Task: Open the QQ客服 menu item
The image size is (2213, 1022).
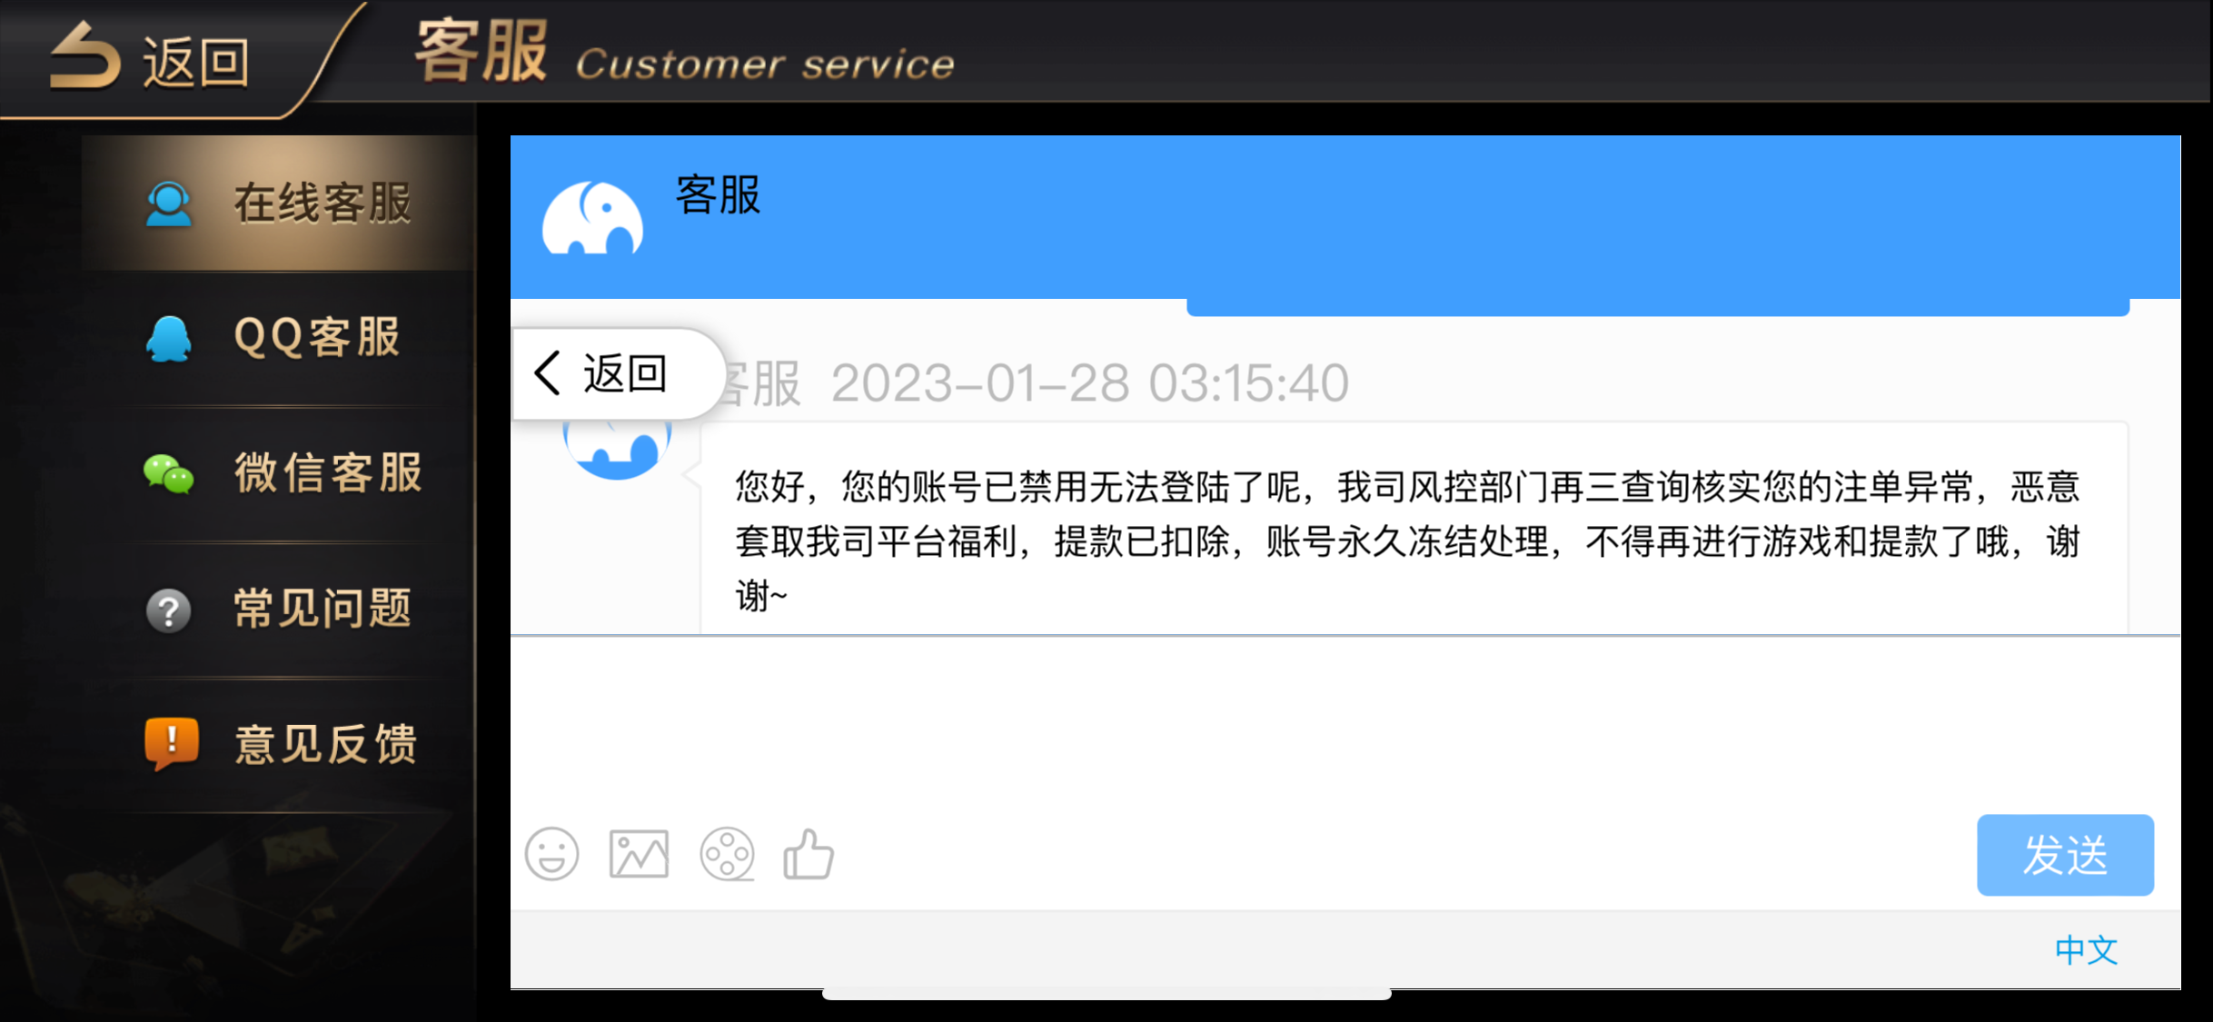Action: coord(279,338)
